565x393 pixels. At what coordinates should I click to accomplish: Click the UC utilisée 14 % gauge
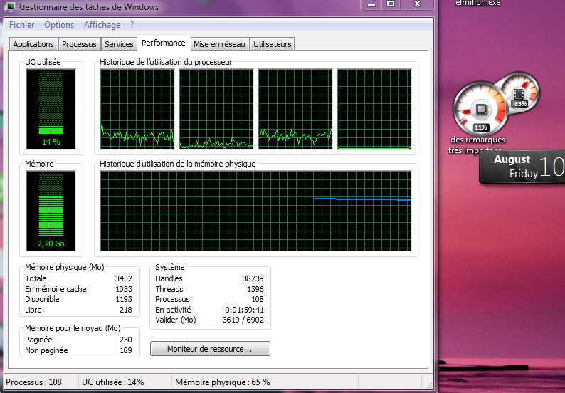pyautogui.click(x=51, y=108)
